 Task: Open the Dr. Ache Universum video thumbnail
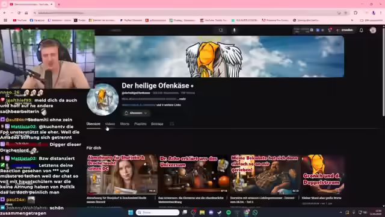point(194,174)
